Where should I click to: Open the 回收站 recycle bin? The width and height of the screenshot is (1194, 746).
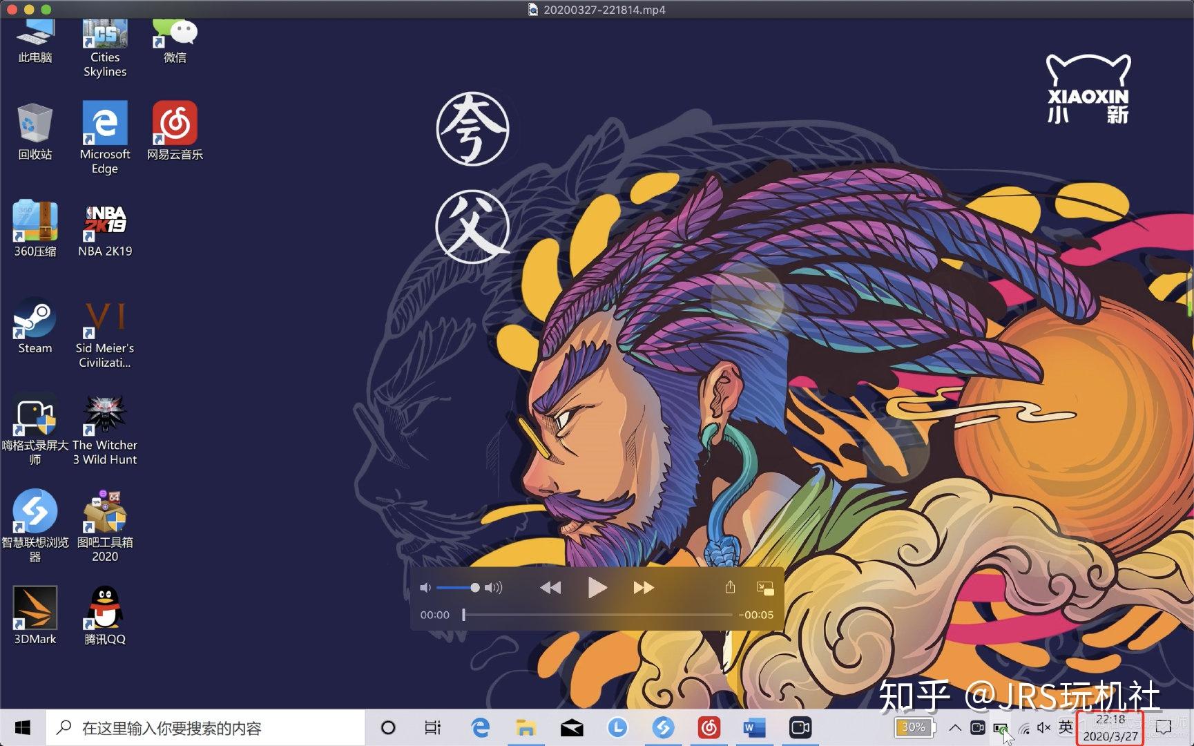click(x=35, y=131)
